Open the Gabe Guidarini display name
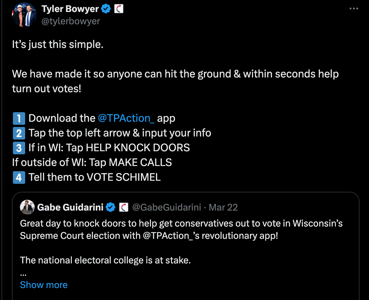369x300 pixels. pos(70,207)
